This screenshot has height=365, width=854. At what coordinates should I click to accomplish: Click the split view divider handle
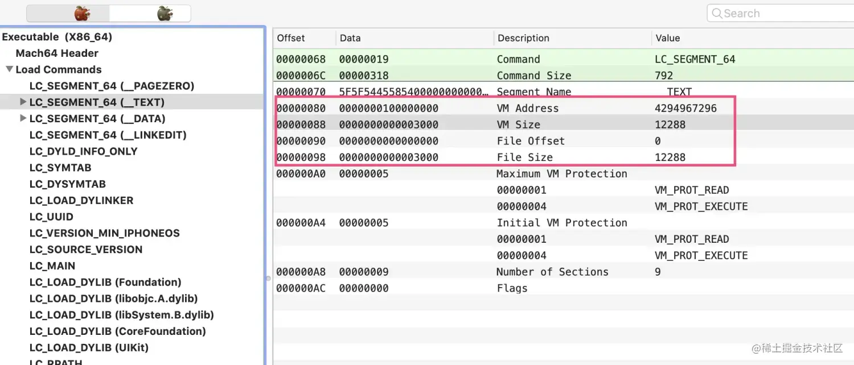[x=268, y=278]
